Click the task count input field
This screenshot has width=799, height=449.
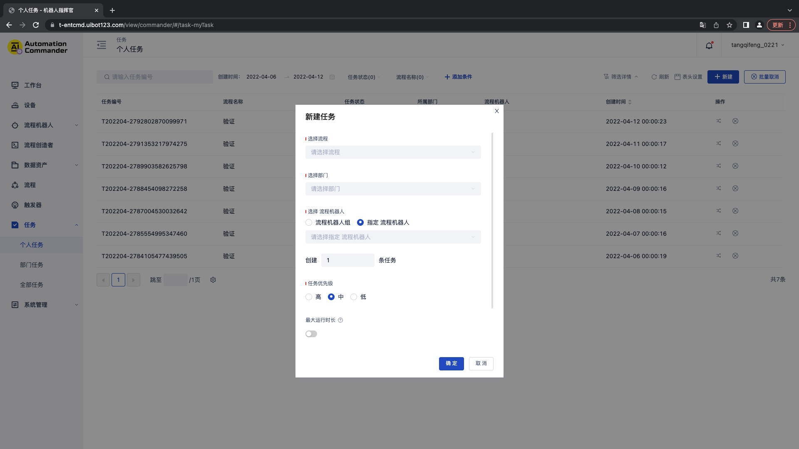click(348, 260)
